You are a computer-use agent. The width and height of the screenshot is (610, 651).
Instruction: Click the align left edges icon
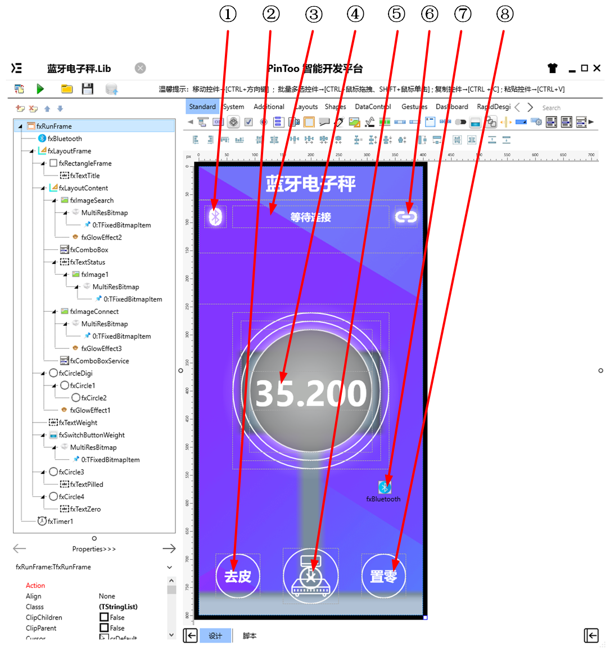click(x=196, y=140)
